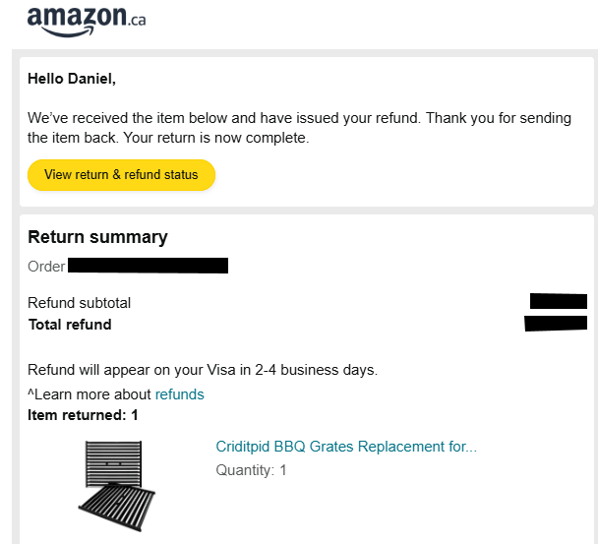Click the redacted total refund amount
Viewport: 598px width, 544px height.
556,324
